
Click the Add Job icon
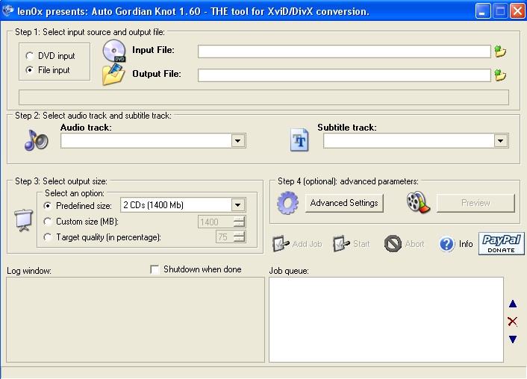pyautogui.click(x=281, y=244)
